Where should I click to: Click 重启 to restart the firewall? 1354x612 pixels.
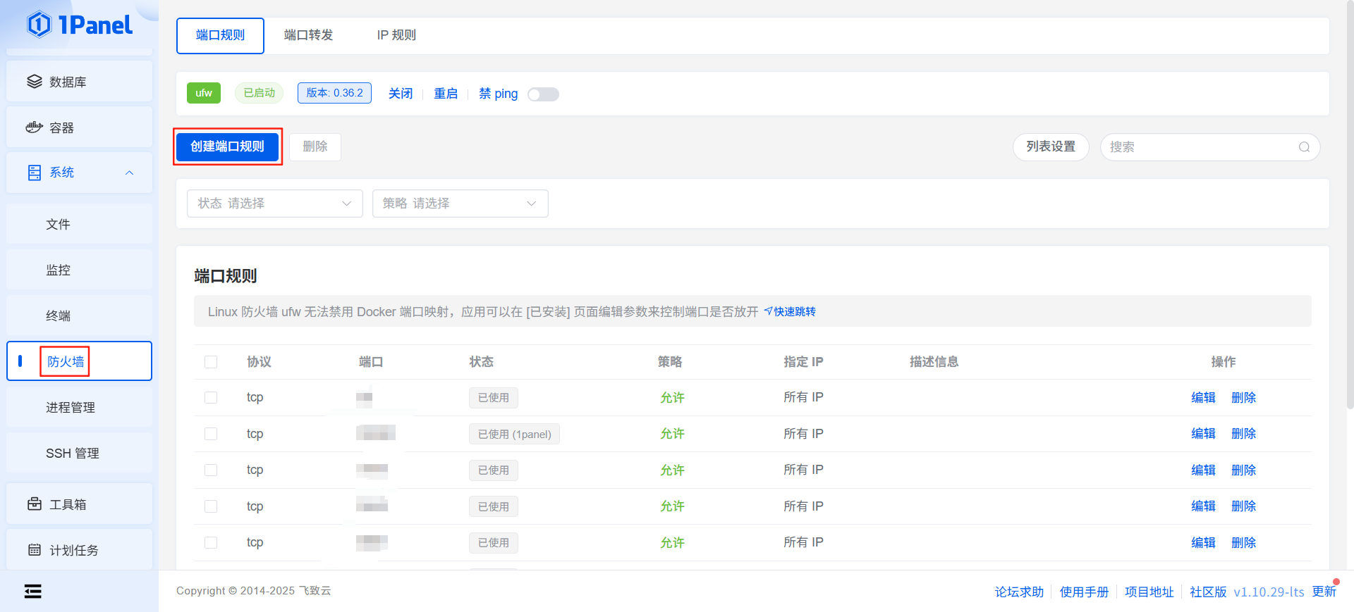coord(446,94)
